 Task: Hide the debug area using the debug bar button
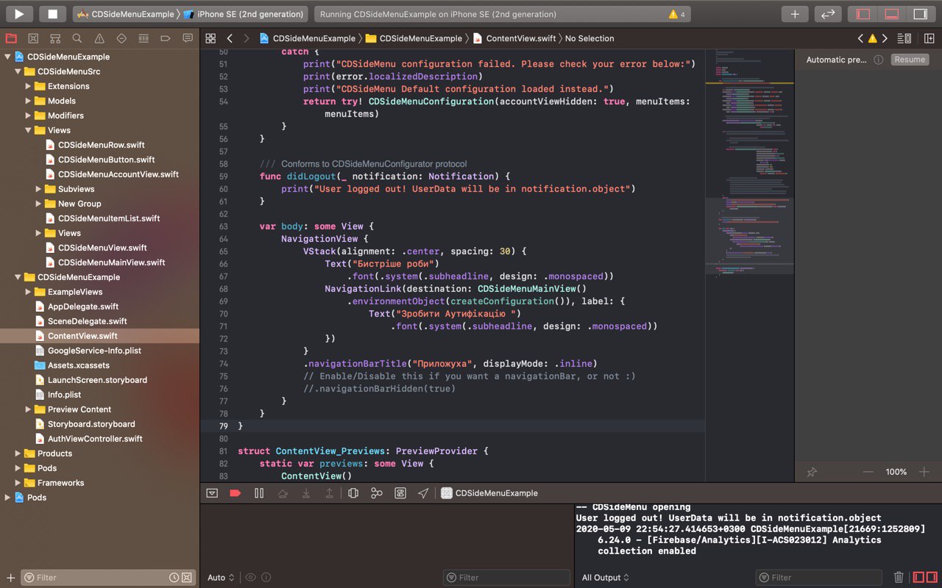coord(212,493)
